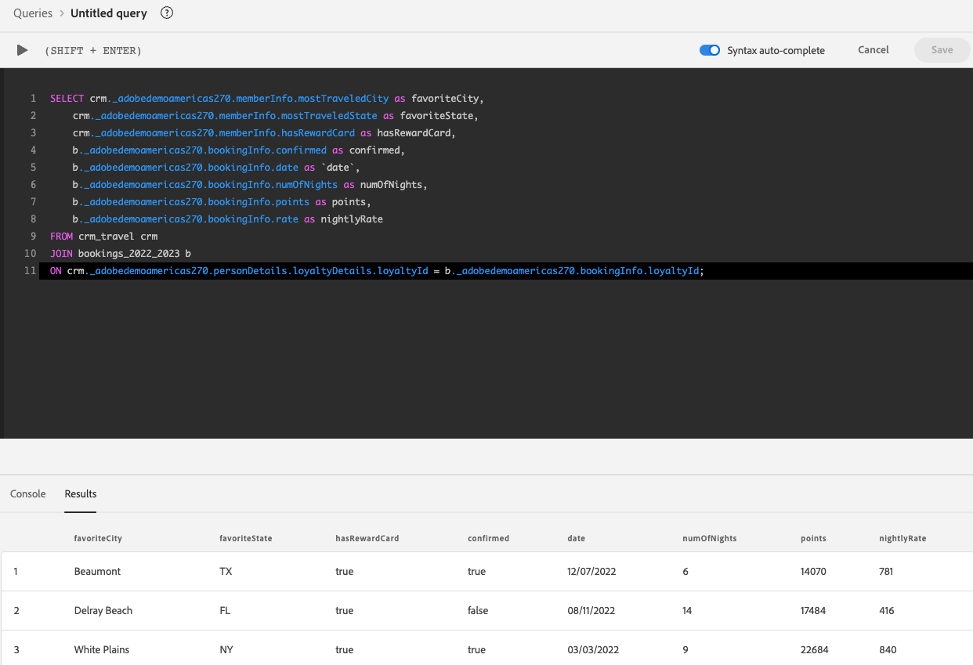Select the Delray Beach cell
973x665 pixels.
coord(103,611)
